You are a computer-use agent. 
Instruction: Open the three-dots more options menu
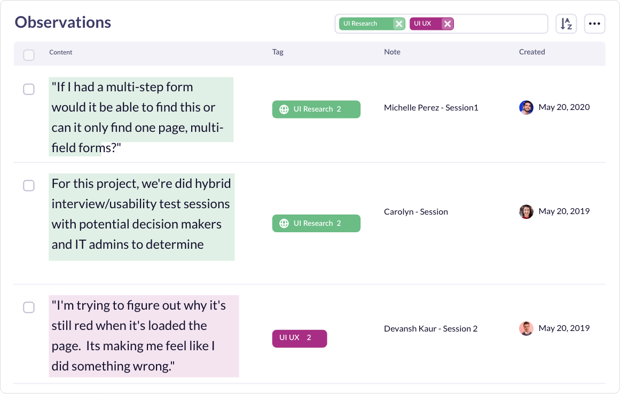pyautogui.click(x=594, y=24)
